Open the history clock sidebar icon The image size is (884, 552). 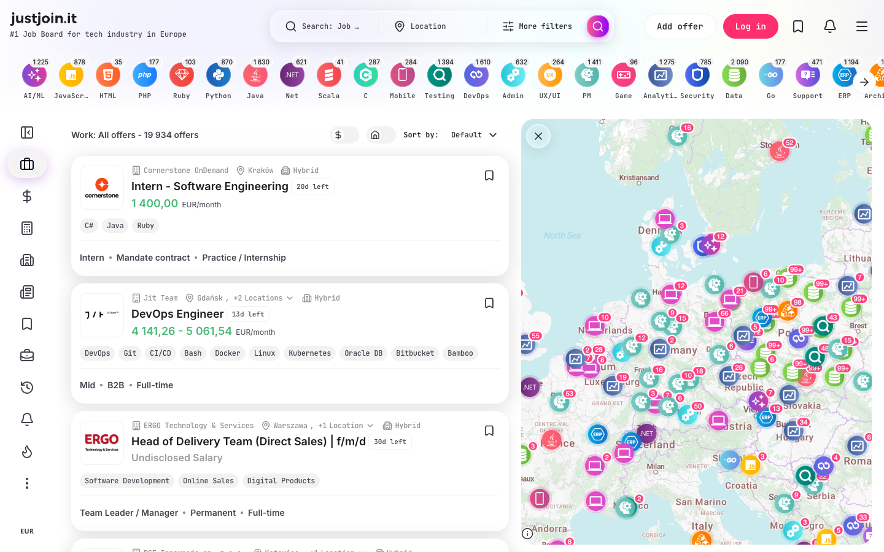(27, 388)
